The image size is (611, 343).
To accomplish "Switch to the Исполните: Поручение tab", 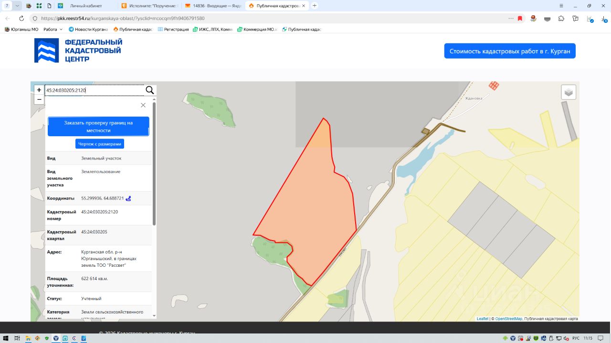I will tap(149, 6).
